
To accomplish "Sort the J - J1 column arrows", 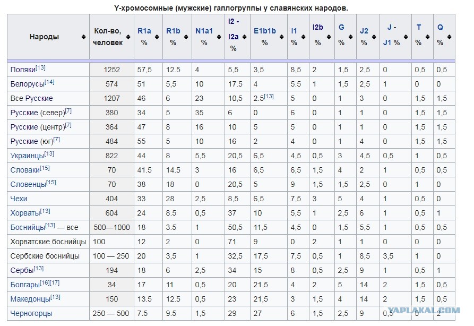I will 406,37.
